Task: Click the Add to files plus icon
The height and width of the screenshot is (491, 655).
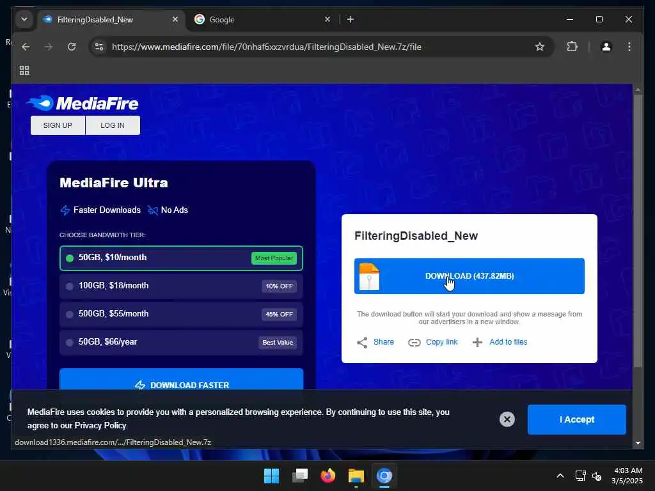Action: (477, 343)
